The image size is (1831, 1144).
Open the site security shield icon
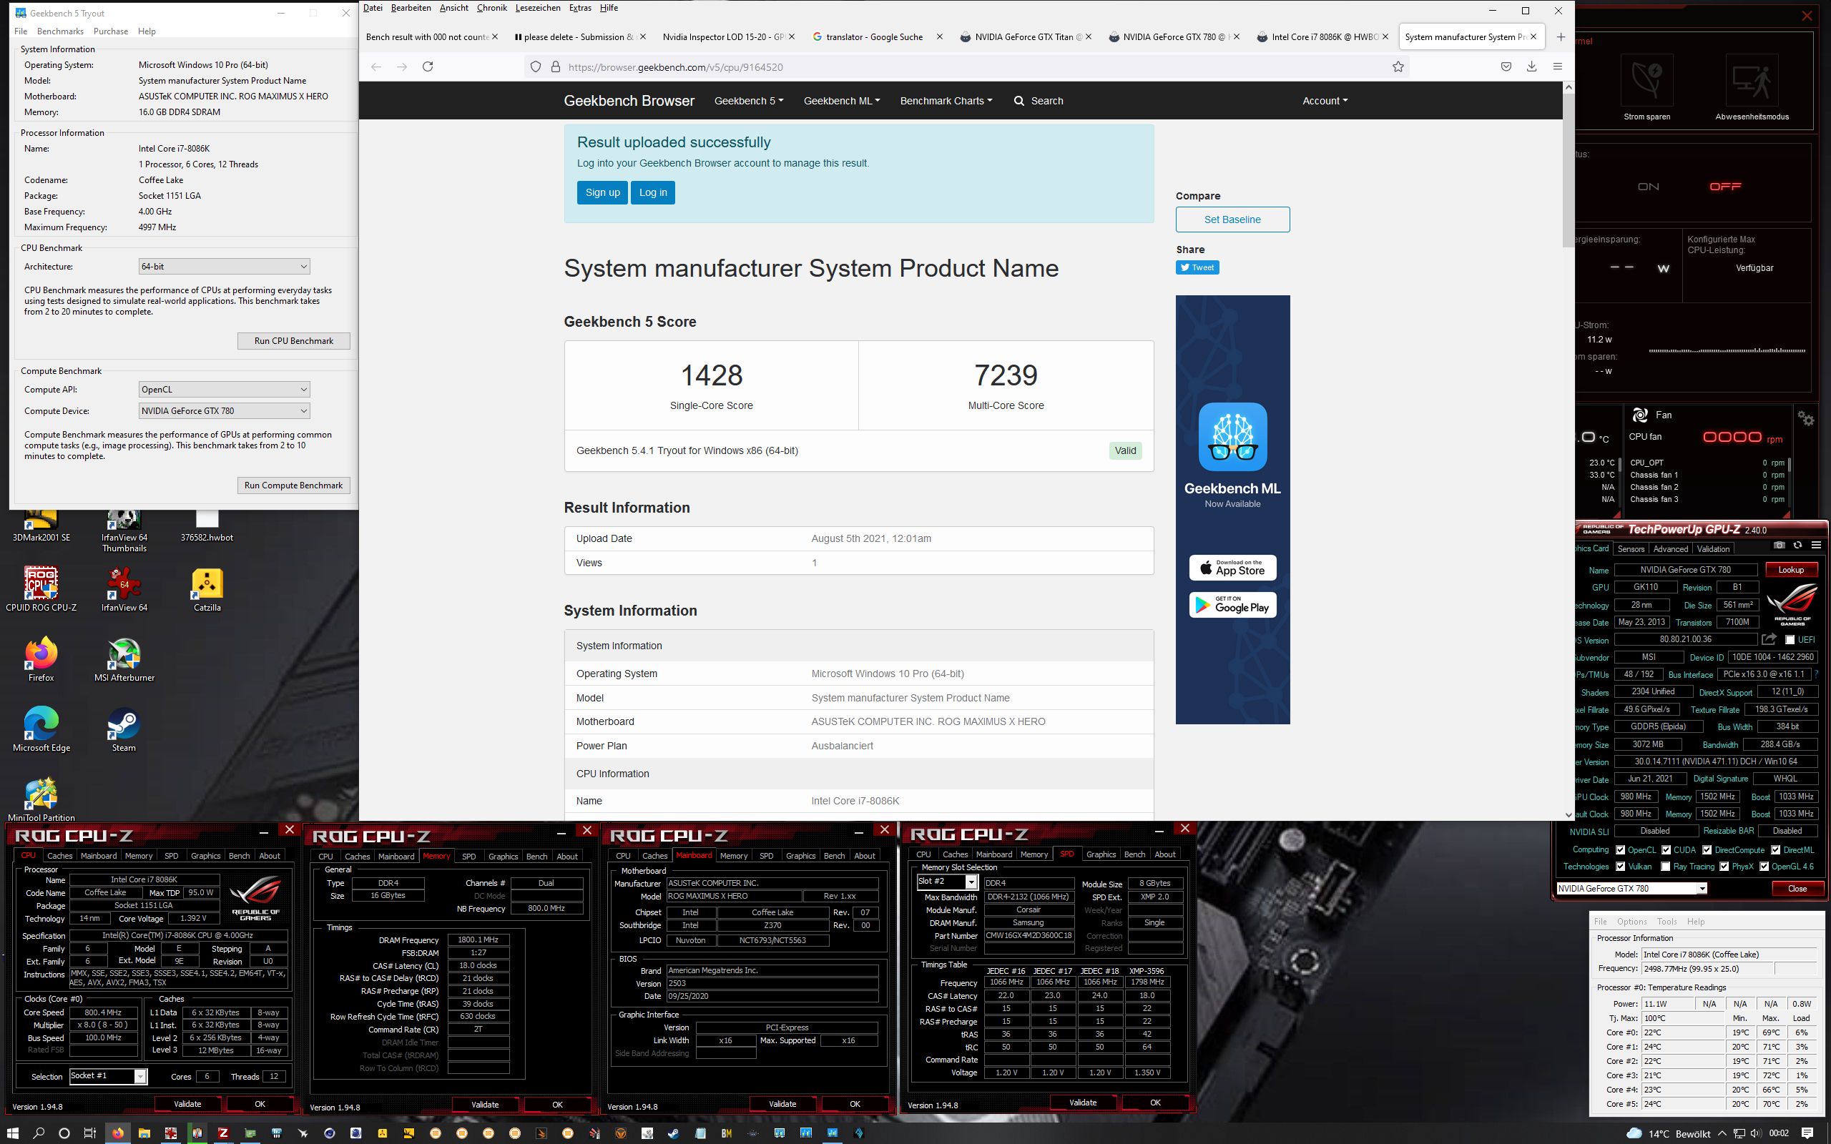click(x=536, y=66)
